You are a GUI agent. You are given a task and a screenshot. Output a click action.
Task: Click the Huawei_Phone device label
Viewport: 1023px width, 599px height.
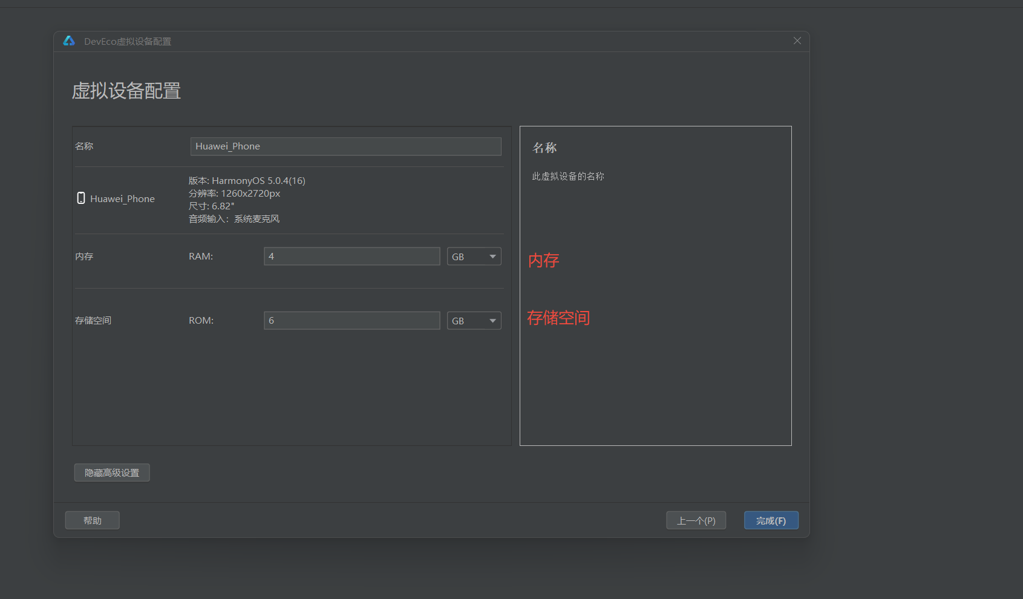122,198
